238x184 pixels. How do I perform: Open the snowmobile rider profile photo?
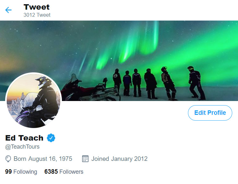click(x=33, y=100)
